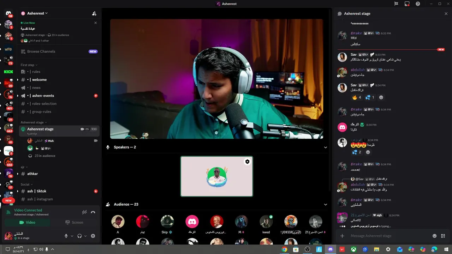Open the news announcement channel
Image resolution: width=452 pixels, height=254 pixels.
(x=59, y=87)
